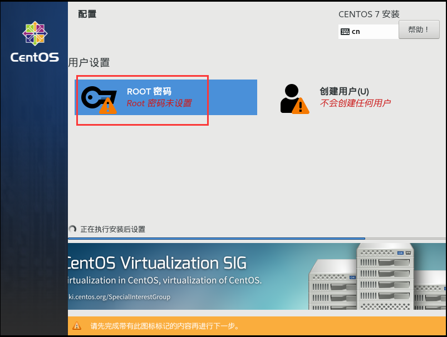This screenshot has width=447, height=337.
Task: Click text '不会创建任何用户'
Action: point(355,103)
